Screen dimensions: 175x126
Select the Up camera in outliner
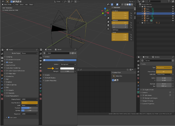point(147,21)
